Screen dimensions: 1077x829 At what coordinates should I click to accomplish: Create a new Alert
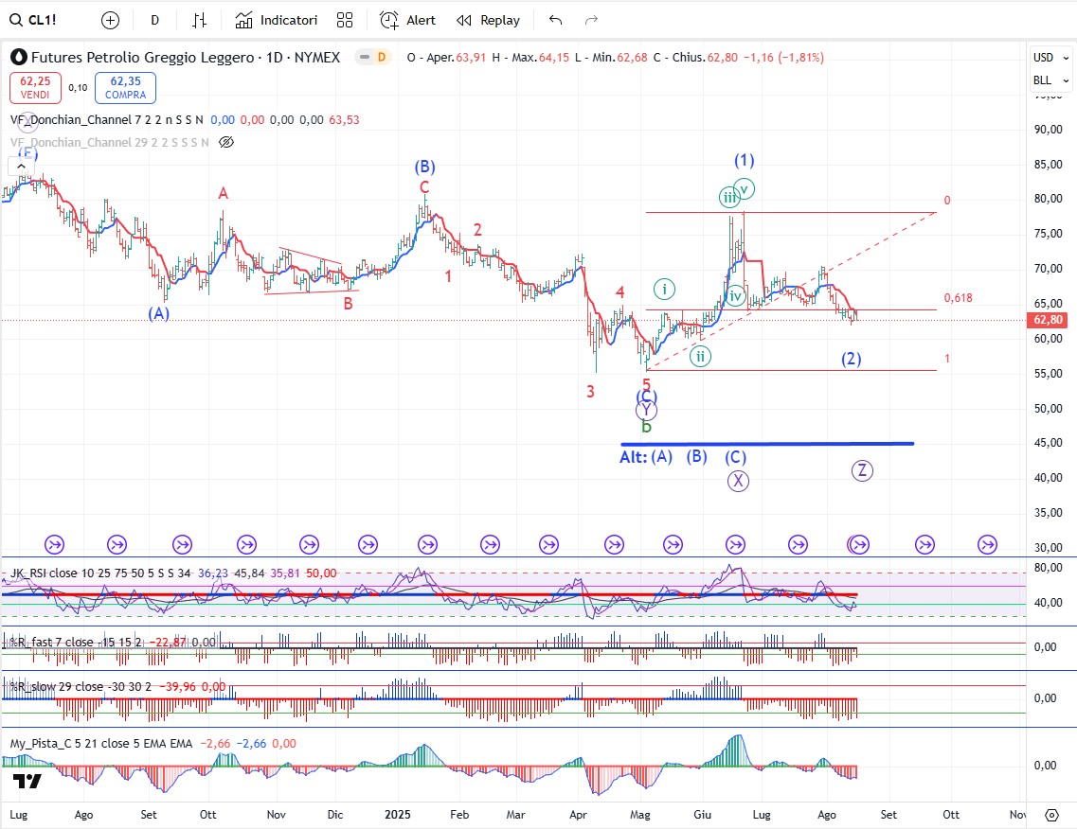(407, 20)
